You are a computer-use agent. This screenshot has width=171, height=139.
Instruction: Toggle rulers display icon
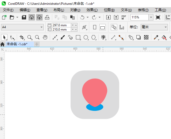(168, 17)
